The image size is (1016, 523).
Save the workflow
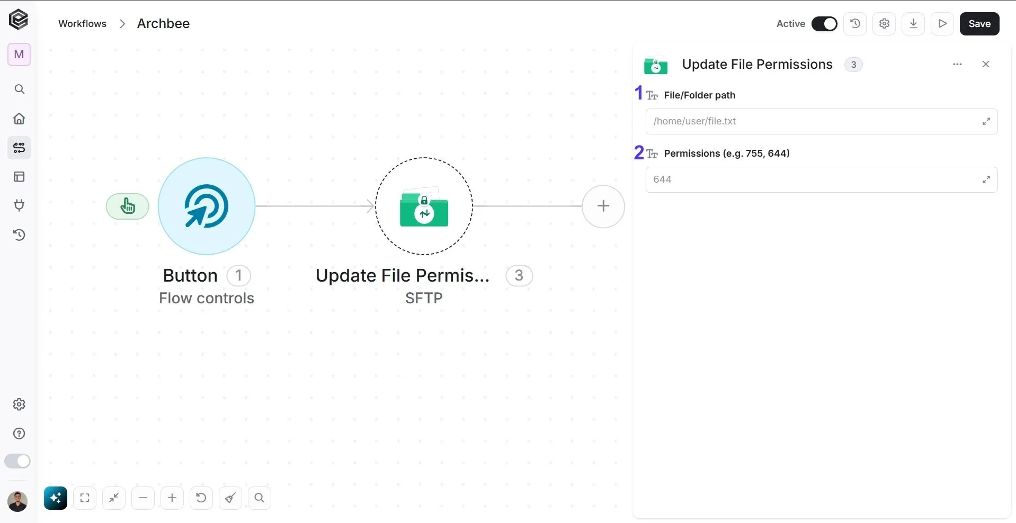[979, 24]
